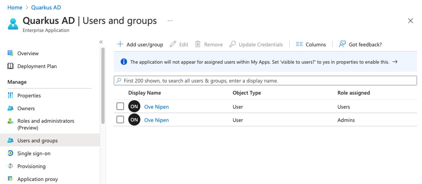The image size is (422, 184).
Task: Go to Home breadcrumb link
Action: (x=15, y=7)
